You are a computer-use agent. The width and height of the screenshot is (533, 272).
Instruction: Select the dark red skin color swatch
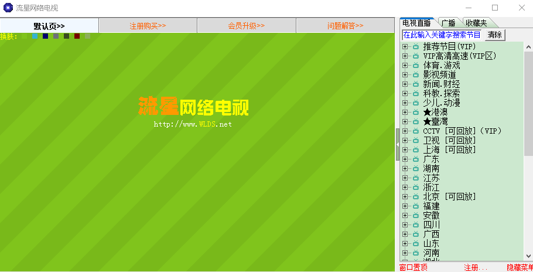tap(77, 36)
